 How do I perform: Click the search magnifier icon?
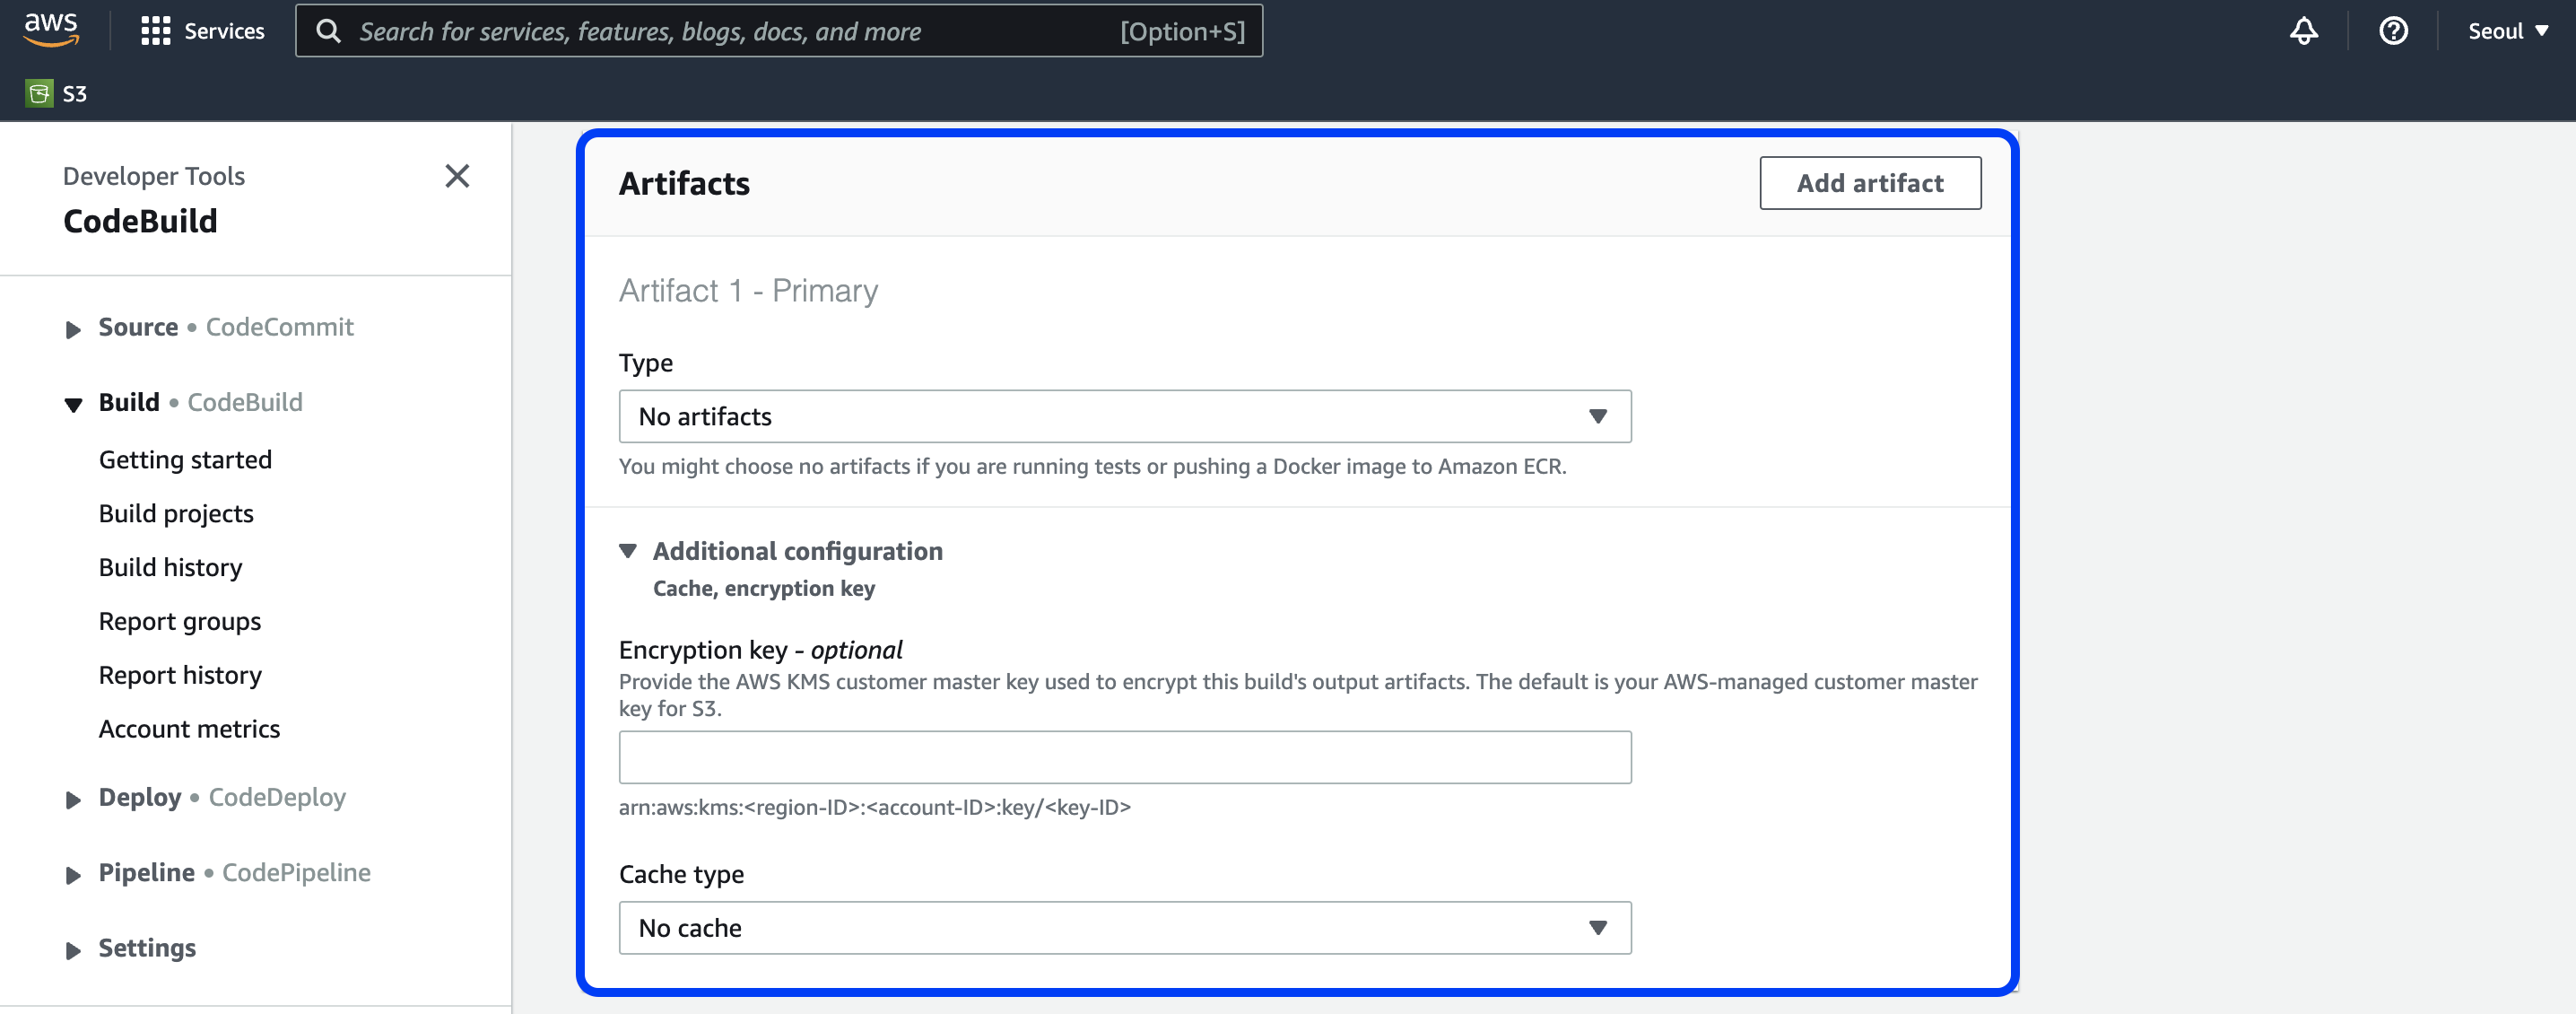pyautogui.click(x=328, y=31)
